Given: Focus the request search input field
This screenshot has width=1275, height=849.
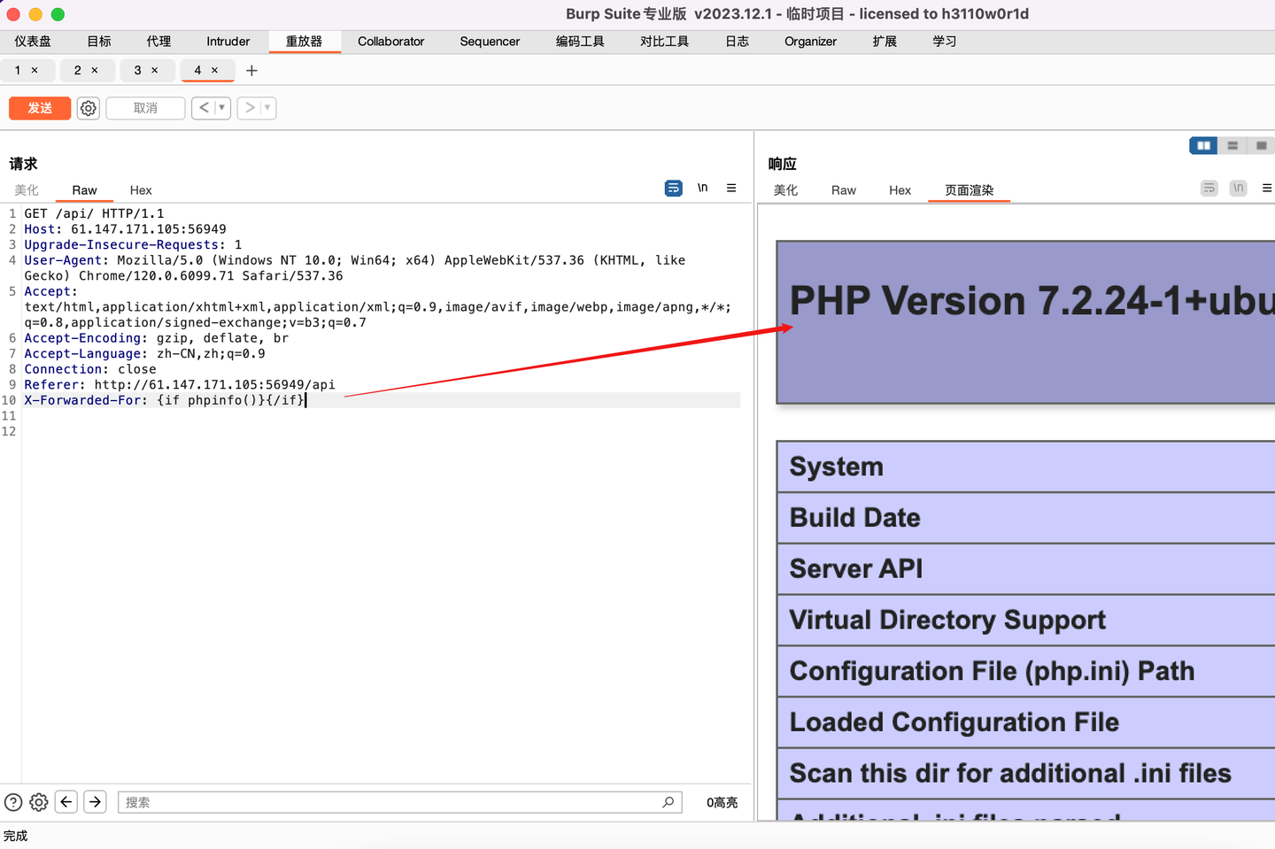Looking at the screenshot, I should click(399, 802).
